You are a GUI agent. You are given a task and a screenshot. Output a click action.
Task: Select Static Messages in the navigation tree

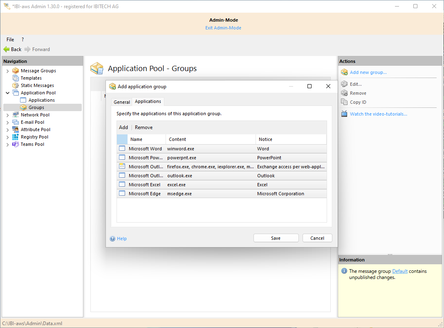click(x=37, y=85)
